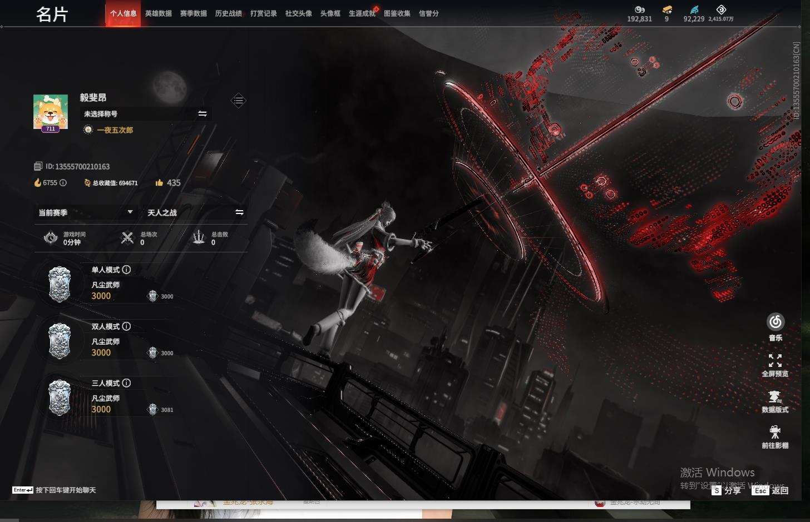810x522 pixels.
Task: Show info for 单人模式
Action: [127, 270]
